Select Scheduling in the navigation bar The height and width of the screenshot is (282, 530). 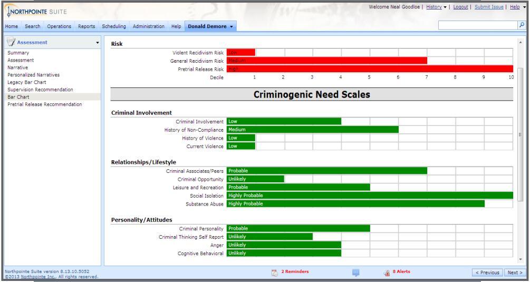(x=113, y=26)
